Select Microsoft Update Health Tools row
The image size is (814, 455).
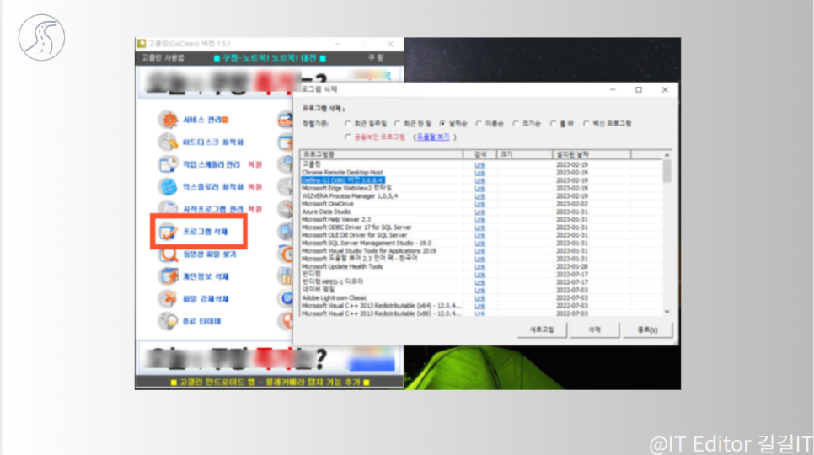pyautogui.click(x=481, y=266)
